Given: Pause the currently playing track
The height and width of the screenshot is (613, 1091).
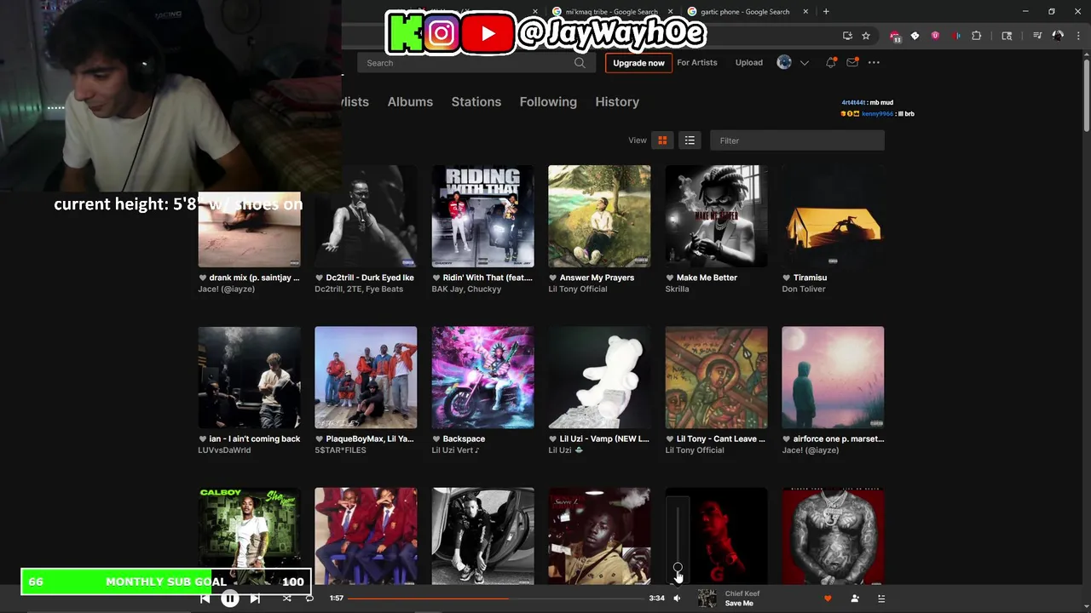Looking at the screenshot, I should [x=230, y=599].
